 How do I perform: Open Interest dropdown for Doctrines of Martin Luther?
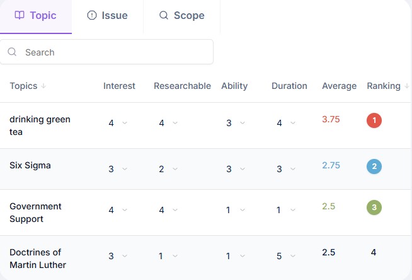118,256
